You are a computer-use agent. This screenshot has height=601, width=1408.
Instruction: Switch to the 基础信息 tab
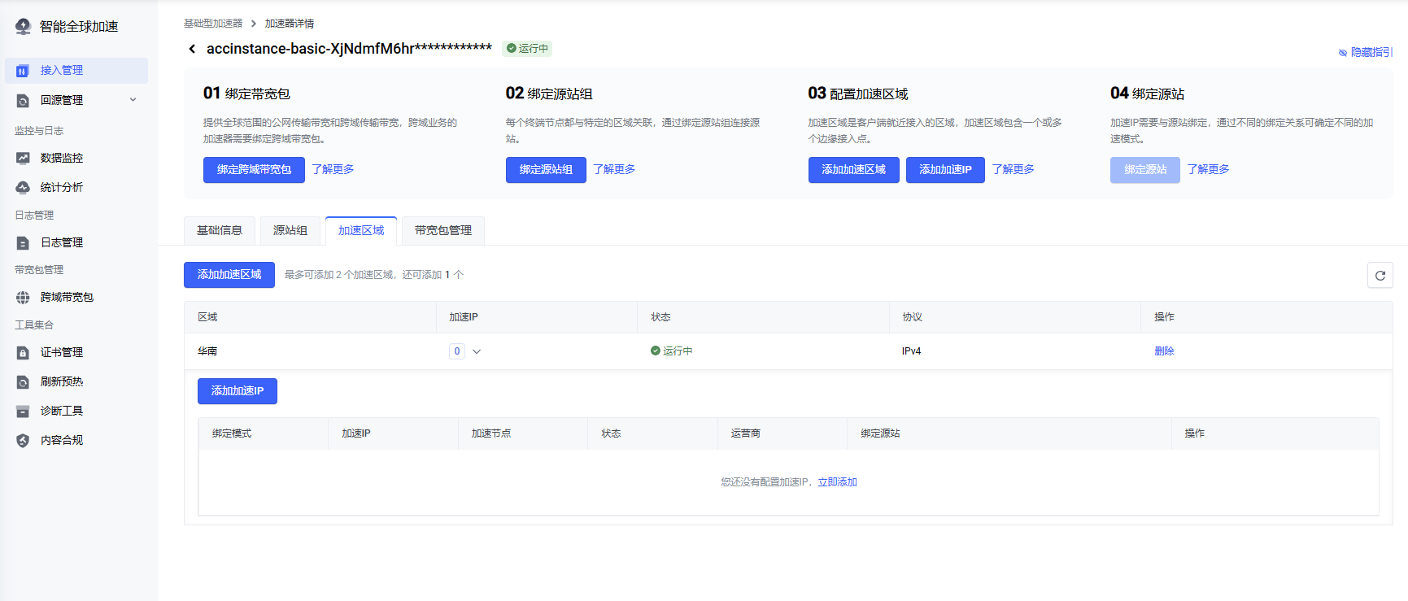(x=220, y=231)
